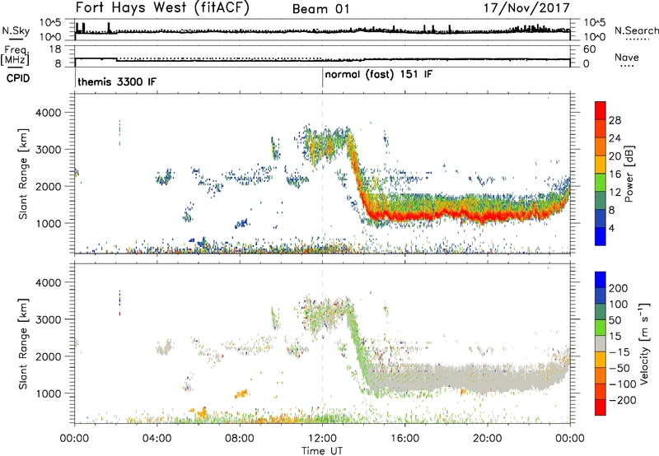Click the '3000' tick in the velocity panel
The height and width of the screenshot is (456, 659).
(48, 319)
